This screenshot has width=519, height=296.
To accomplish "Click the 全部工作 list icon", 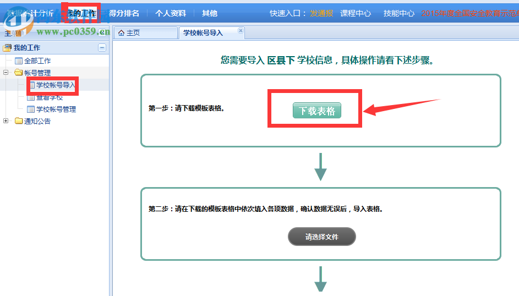I will pyautogui.click(x=19, y=61).
